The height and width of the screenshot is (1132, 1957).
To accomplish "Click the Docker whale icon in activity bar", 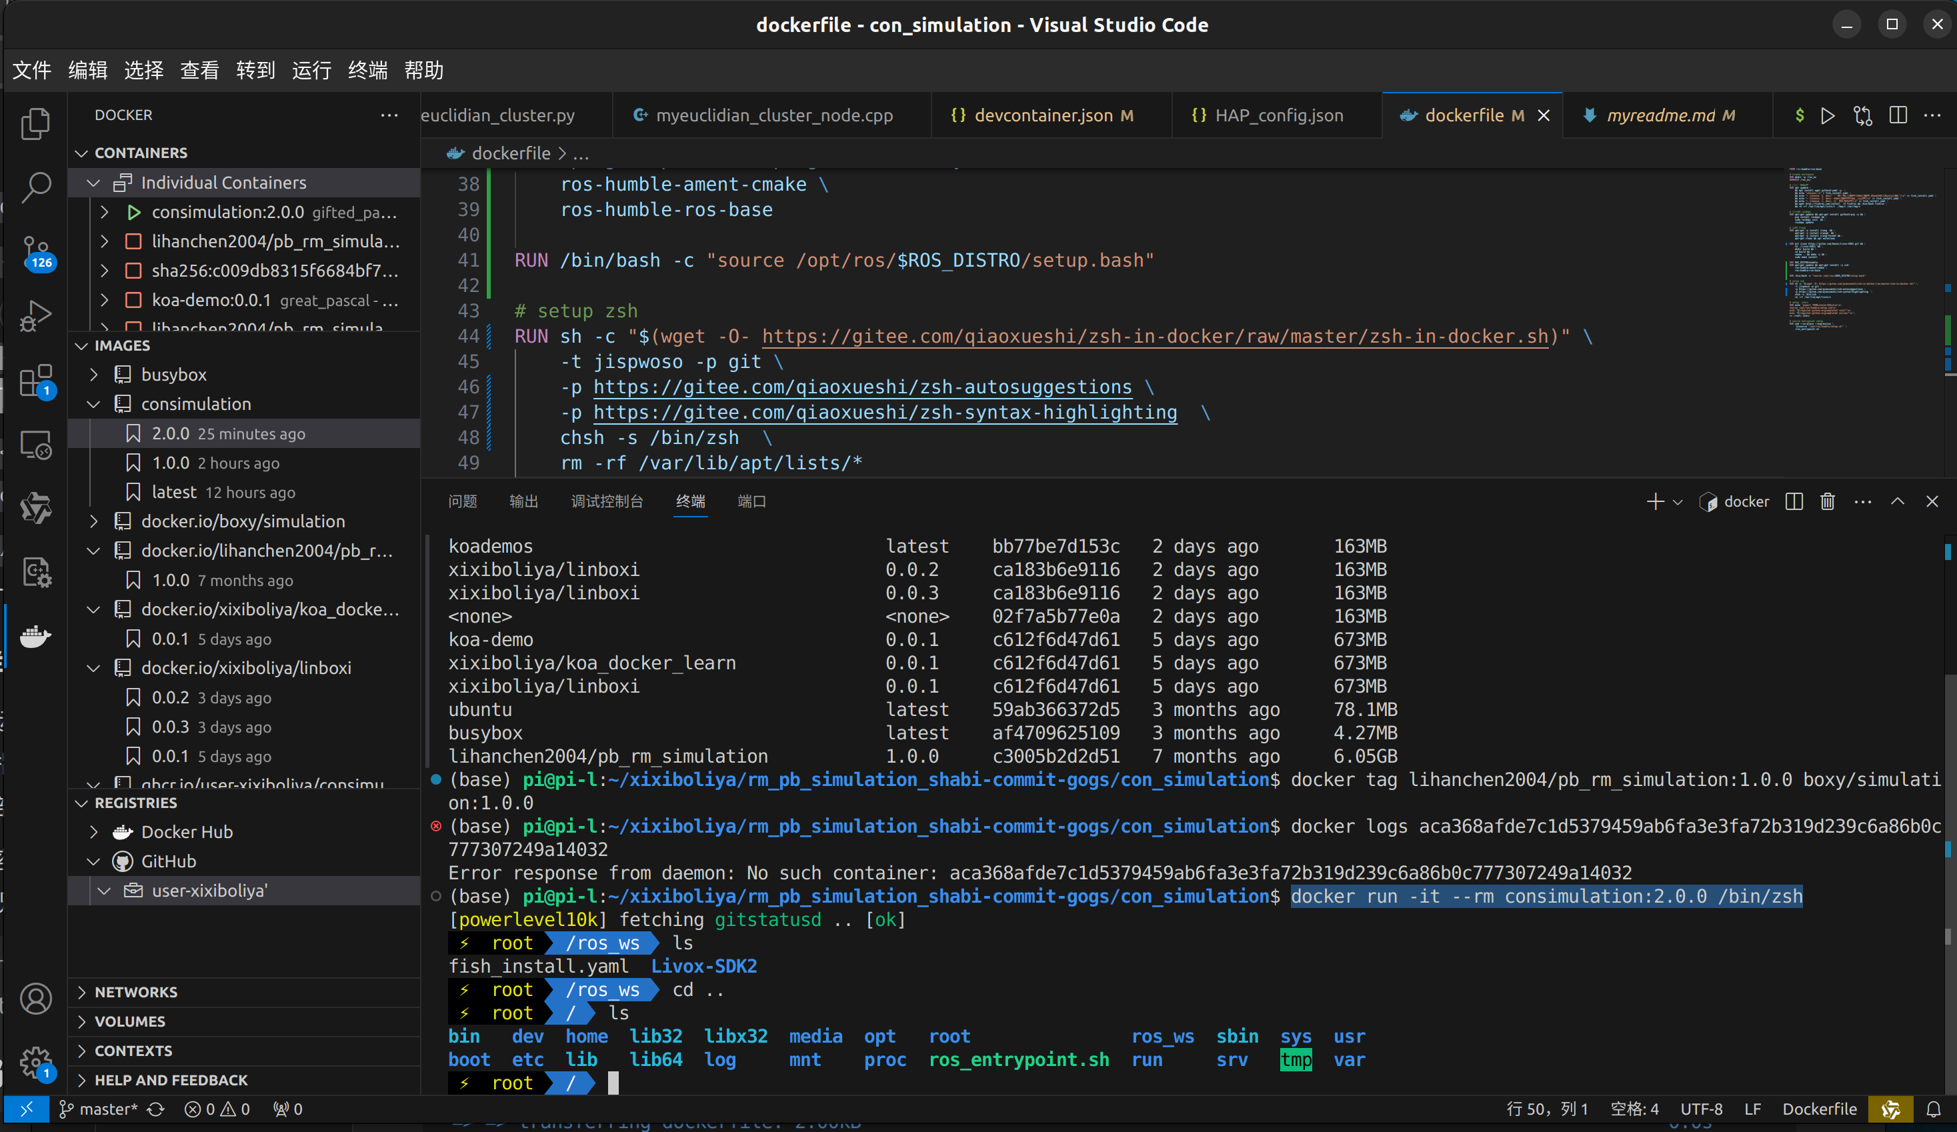I will 35,637.
